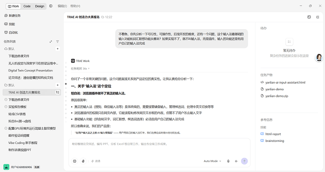Toggle the right details list icon
Screen dimensions: 325x172
(317, 17)
